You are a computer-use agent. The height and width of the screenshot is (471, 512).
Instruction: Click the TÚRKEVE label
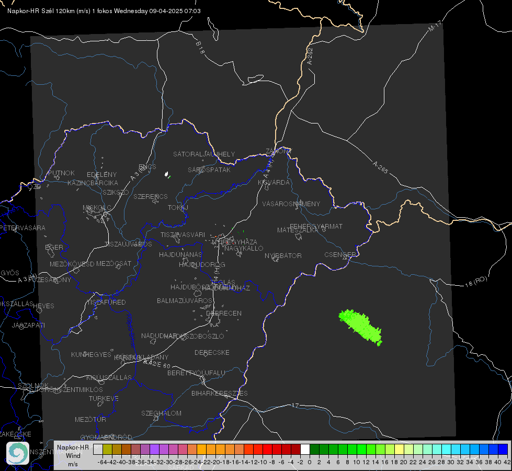pos(104,398)
